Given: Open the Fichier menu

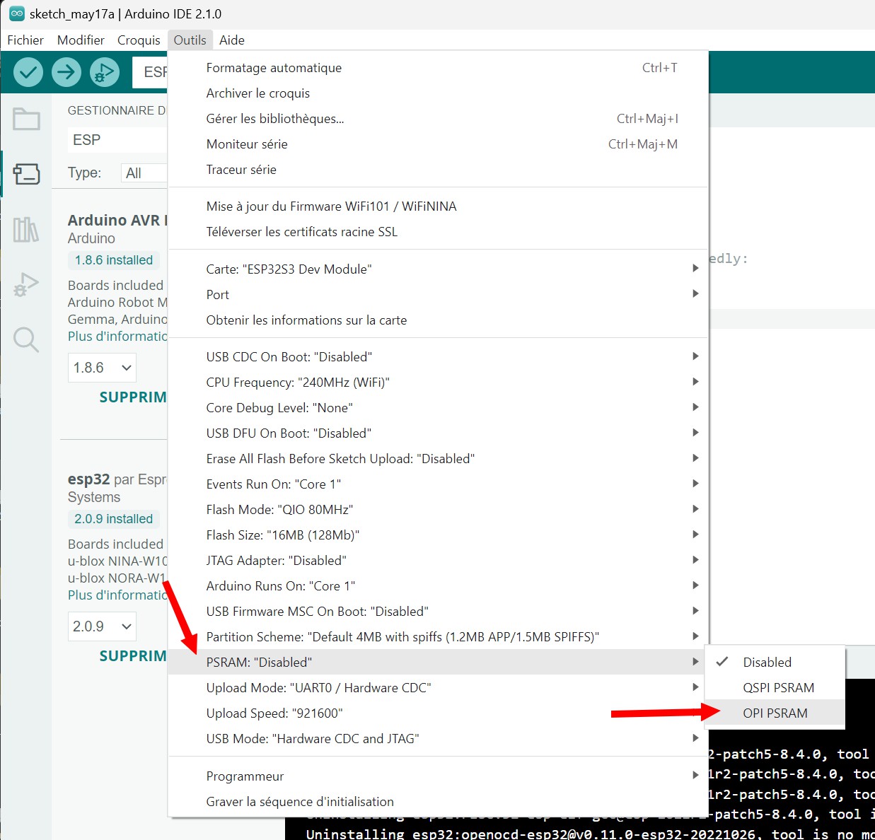Looking at the screenshot, I should coord(25,40).
